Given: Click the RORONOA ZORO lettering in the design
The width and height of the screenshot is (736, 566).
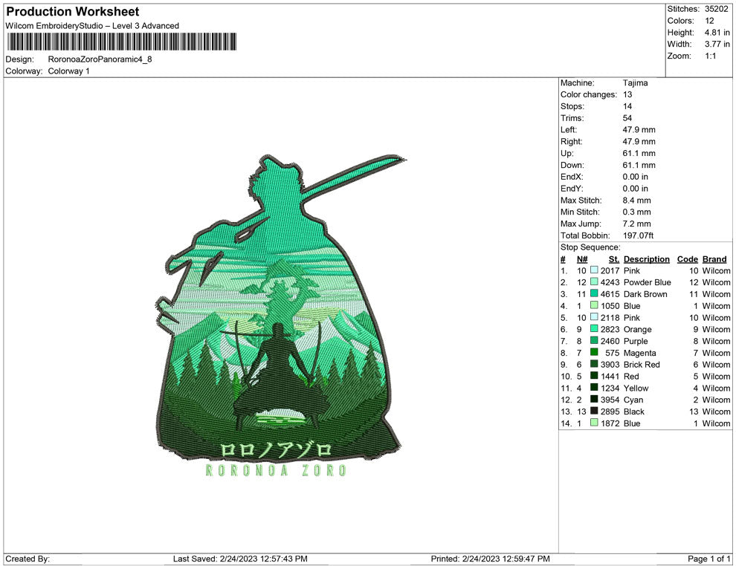Looking at the screenshot, I should tap(276, 470).
